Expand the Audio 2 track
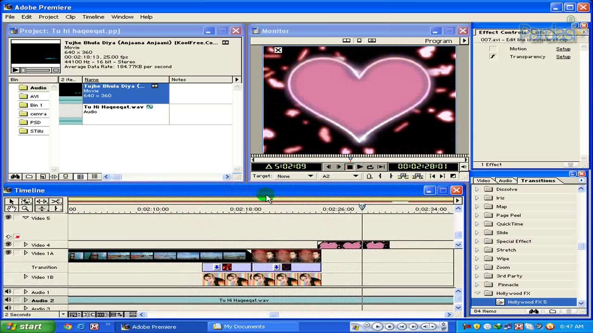This screenshot has width=593, height=333. coord(25,300)
